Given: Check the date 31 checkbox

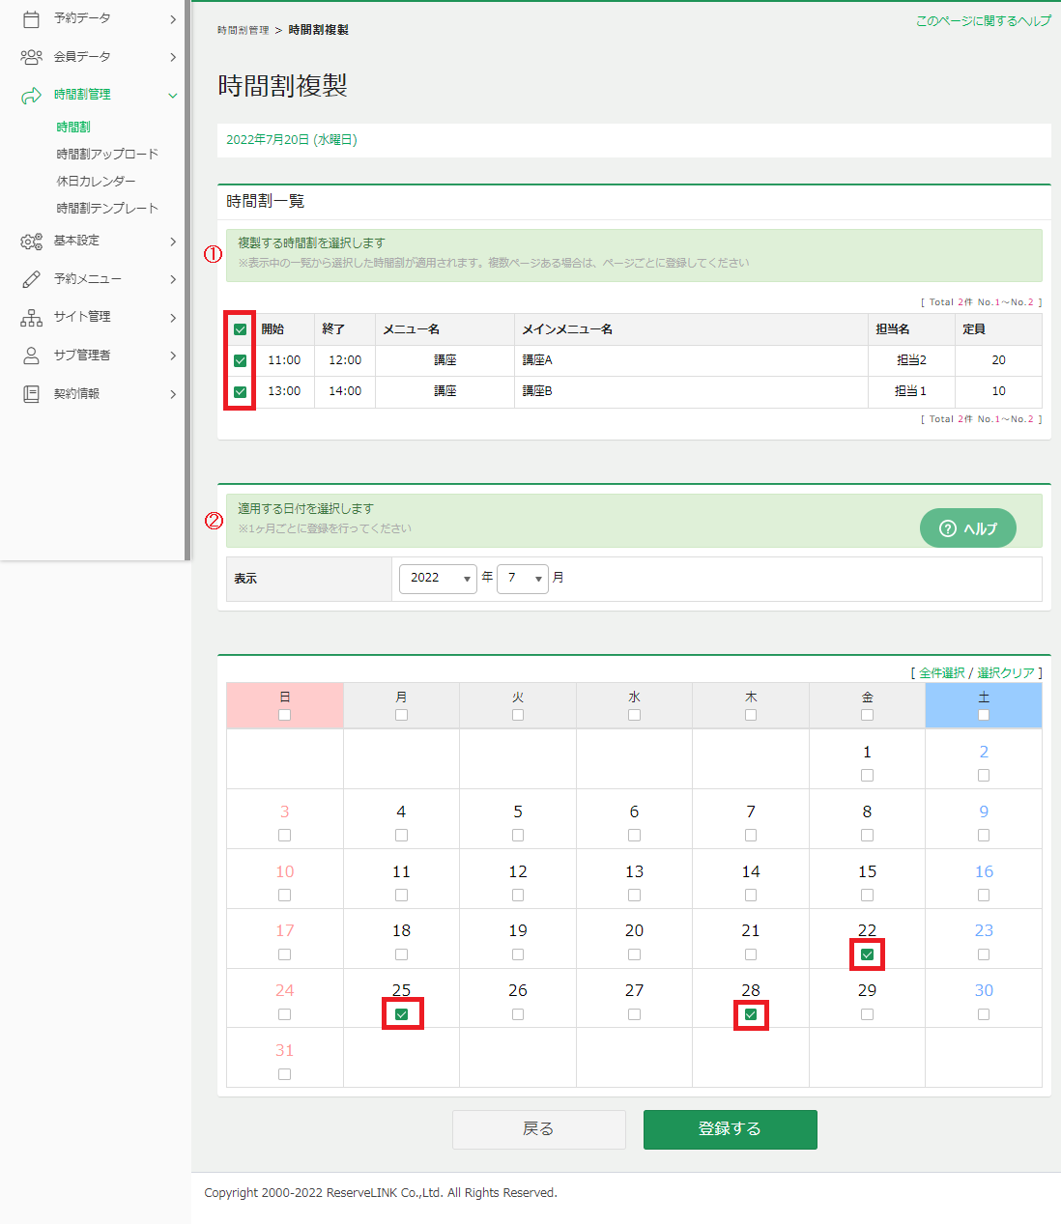Looking at the screenshot, I should [x=284, y=1074].
